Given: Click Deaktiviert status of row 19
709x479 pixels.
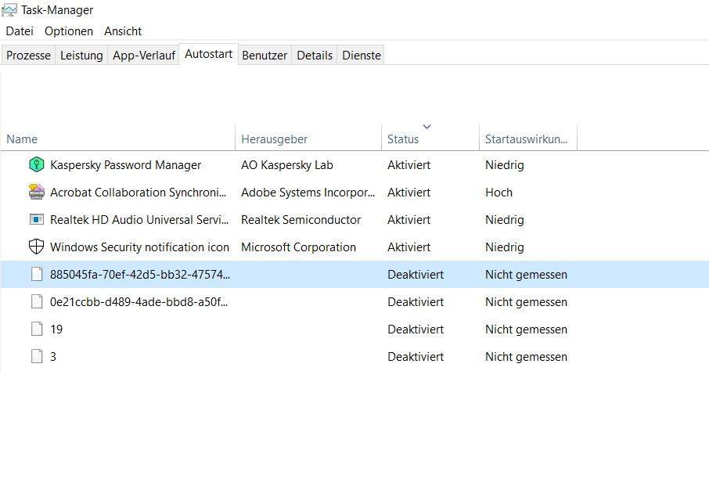Looking at the screenshot, I should point(415,330).
